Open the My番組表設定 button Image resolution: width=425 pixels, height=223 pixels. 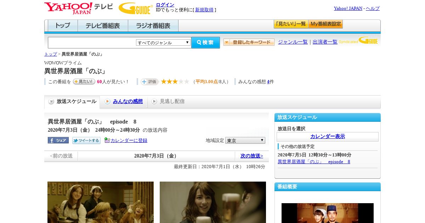[x=325, y=24]
